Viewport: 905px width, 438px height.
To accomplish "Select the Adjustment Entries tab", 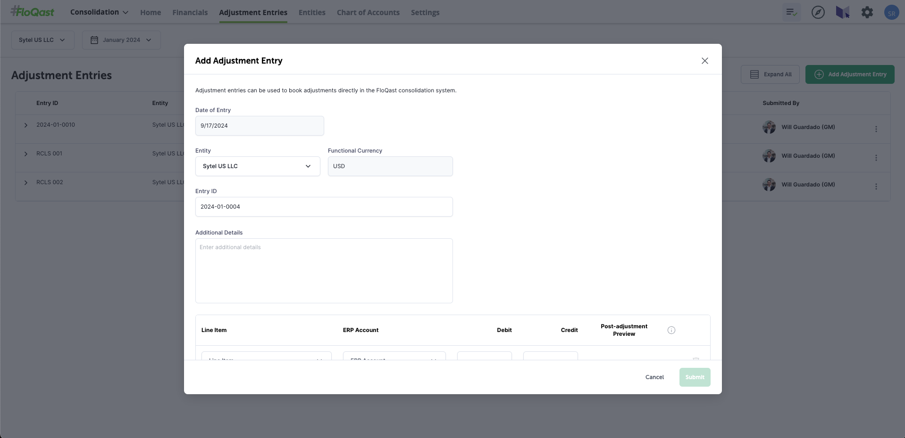I will [253, 13].
